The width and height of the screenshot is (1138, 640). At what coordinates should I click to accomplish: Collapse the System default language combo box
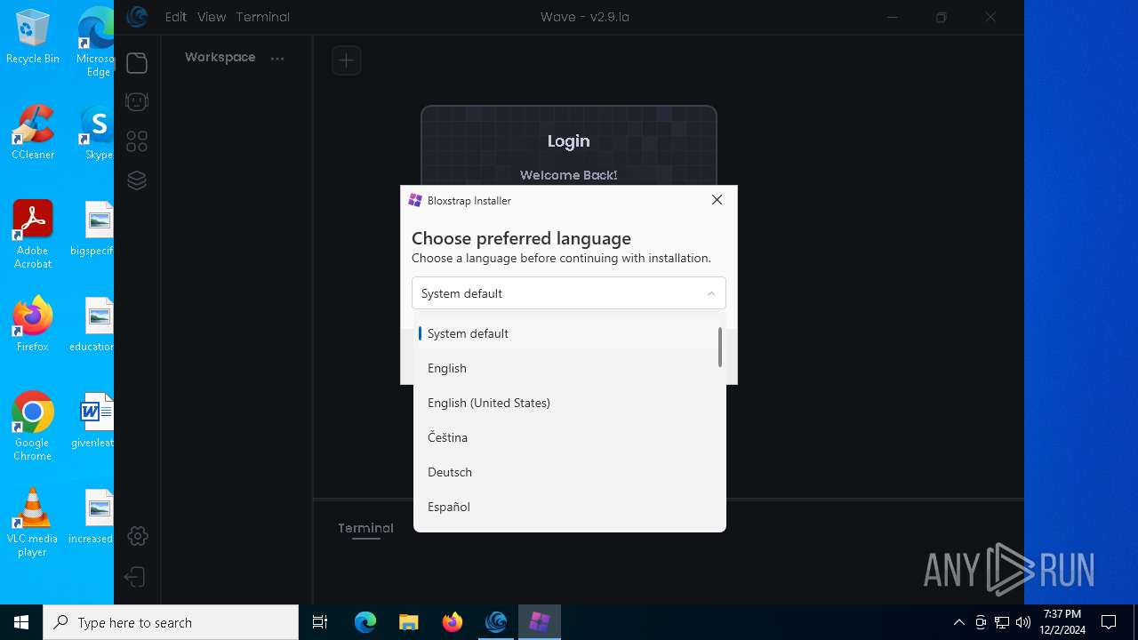[569, 293]
